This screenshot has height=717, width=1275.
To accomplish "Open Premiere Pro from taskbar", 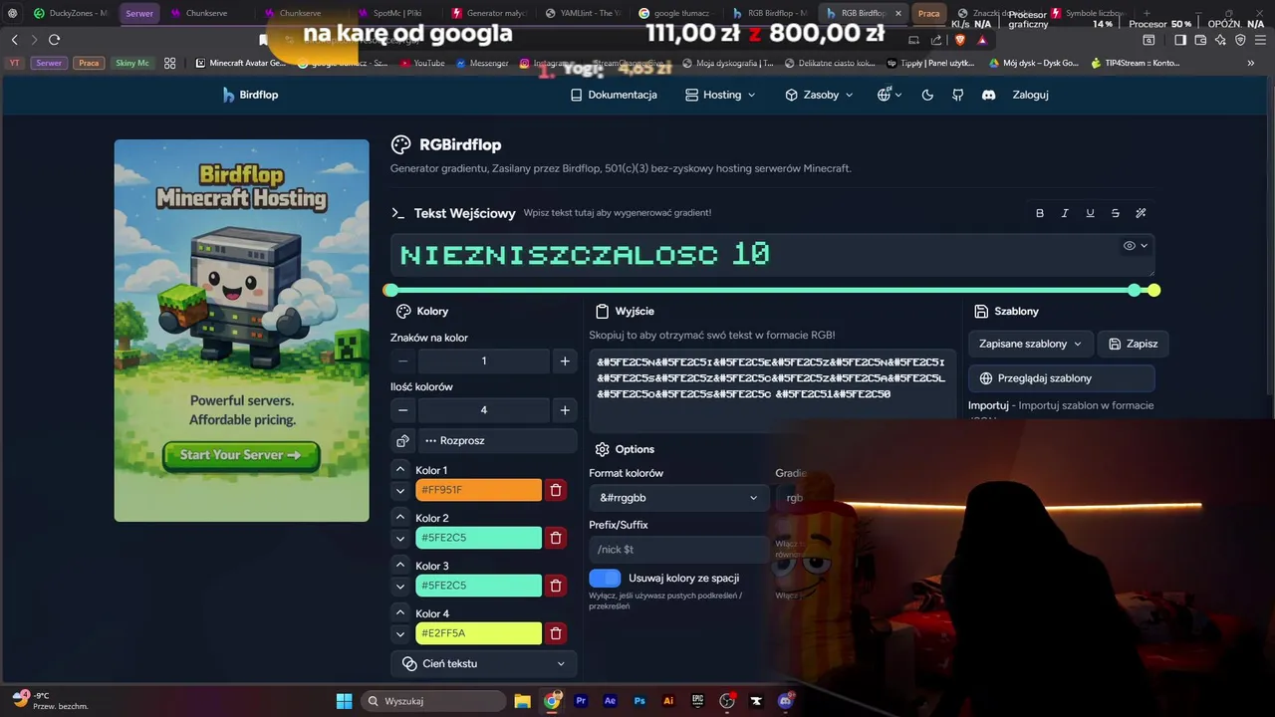I will (x=582, y=701).
